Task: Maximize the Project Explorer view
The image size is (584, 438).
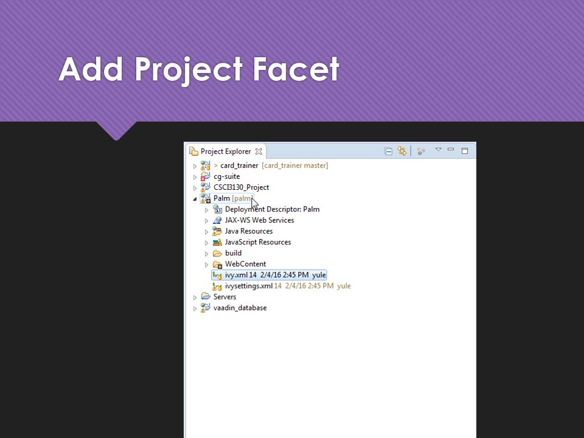Action: tap(464, 151)
